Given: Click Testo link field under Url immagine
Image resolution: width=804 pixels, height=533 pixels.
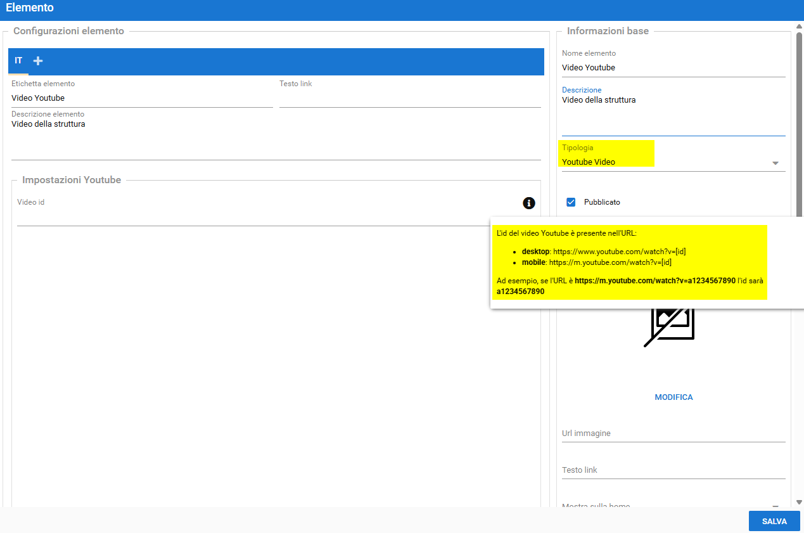Looking at the screenshot, I should click(673, 470).
